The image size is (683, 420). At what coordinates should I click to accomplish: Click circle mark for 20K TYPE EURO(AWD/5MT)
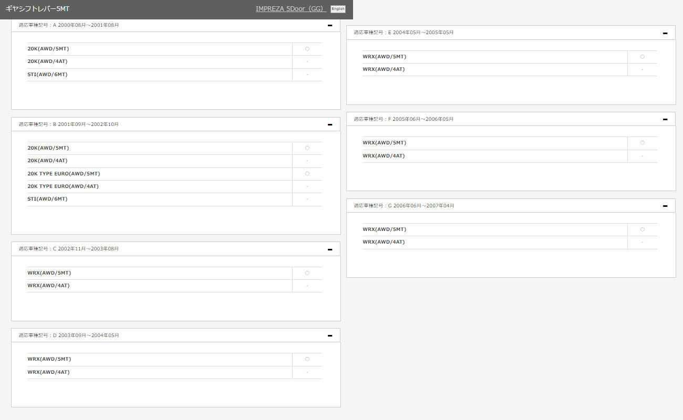[x=307, y=174]
